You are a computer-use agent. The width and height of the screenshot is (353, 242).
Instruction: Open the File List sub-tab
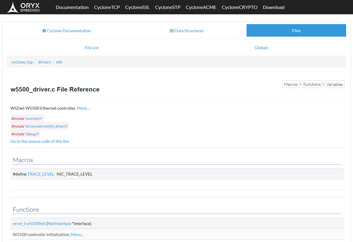pyautogui.click(x=92, y=48)
